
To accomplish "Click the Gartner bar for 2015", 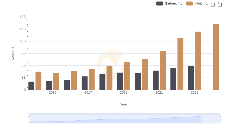I will point(49,85).
